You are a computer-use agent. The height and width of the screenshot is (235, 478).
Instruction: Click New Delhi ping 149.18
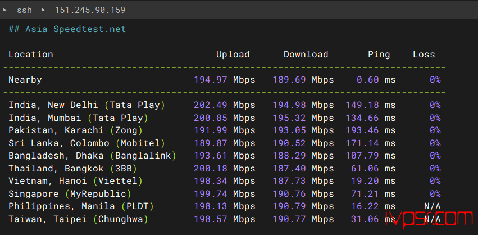tap(362, 105)
